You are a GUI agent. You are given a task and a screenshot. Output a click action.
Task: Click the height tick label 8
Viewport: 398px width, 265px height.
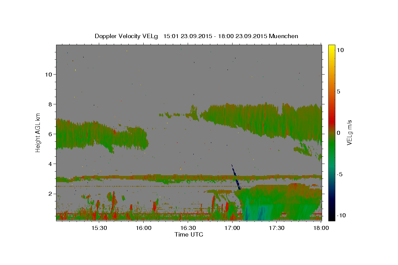[x=51, y=104]
